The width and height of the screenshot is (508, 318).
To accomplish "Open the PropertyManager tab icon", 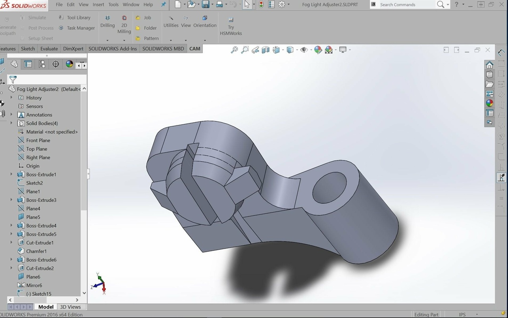I will (28, 64).
